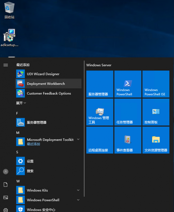
Task: Open Deployment Workbench
Action: [x=48, y=84]
